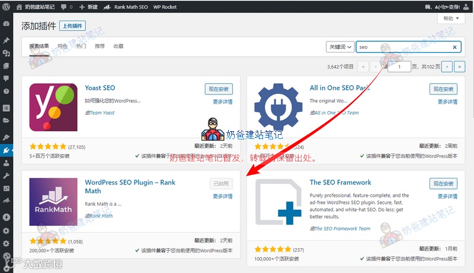This screenshot has width=474, height=273.
Task: Open 新建 menu in admin bar
Action: (88, 7)
